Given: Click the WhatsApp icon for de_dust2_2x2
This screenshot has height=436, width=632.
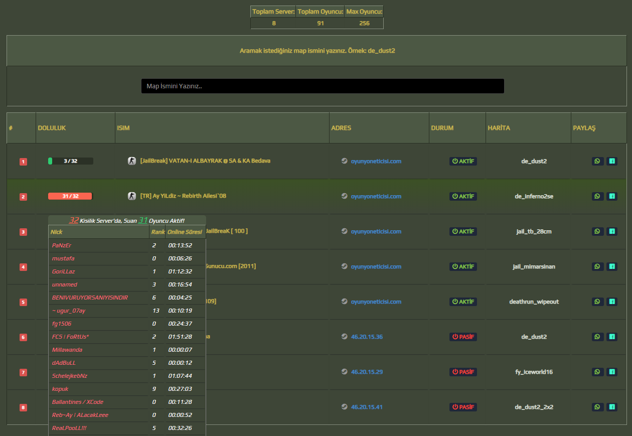Looking at the screenshot, I should tap(597, 407).
